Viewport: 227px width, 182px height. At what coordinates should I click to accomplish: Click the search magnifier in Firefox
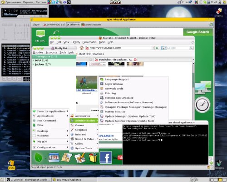[192, 48]
